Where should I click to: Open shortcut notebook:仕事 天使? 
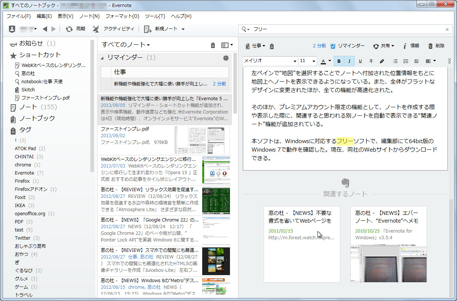coord(39,81)
